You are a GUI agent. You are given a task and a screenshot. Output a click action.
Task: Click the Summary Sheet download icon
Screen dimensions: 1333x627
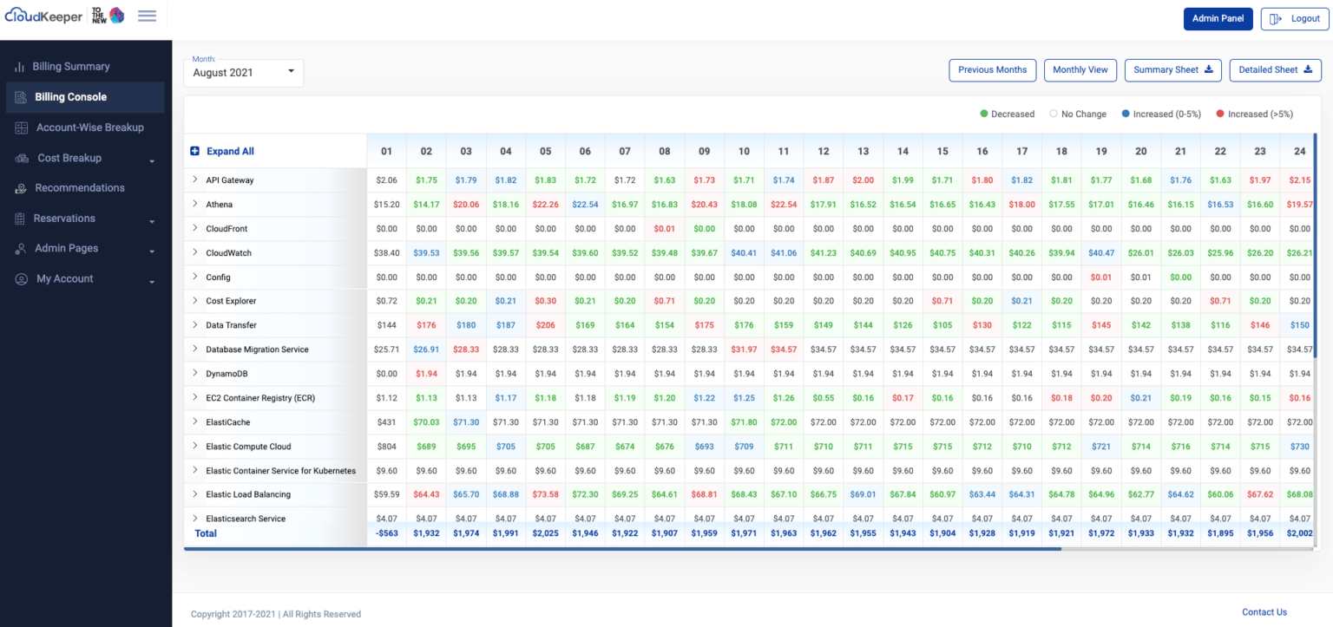coord(1211,70)
